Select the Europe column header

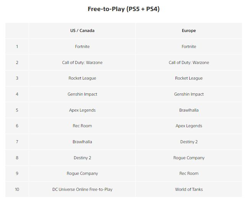point(189,30)
